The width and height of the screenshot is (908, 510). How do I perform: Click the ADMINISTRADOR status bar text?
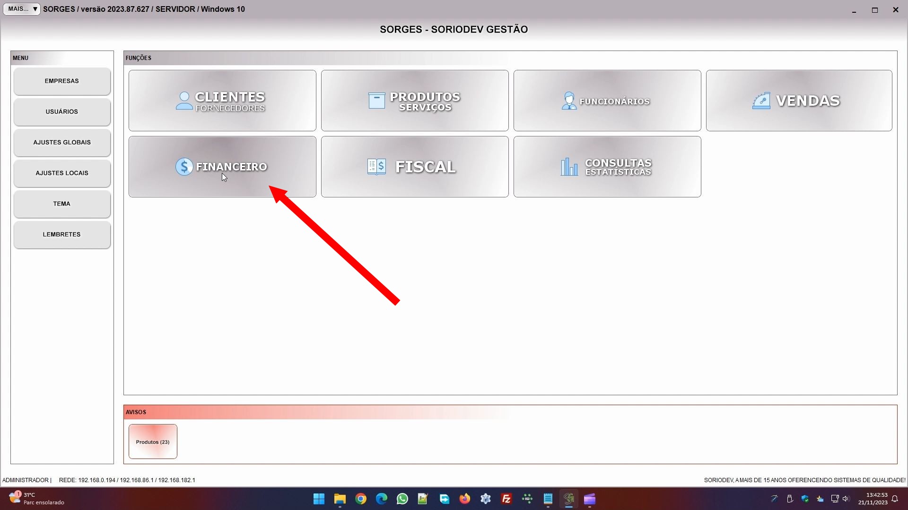click(26, 480)
